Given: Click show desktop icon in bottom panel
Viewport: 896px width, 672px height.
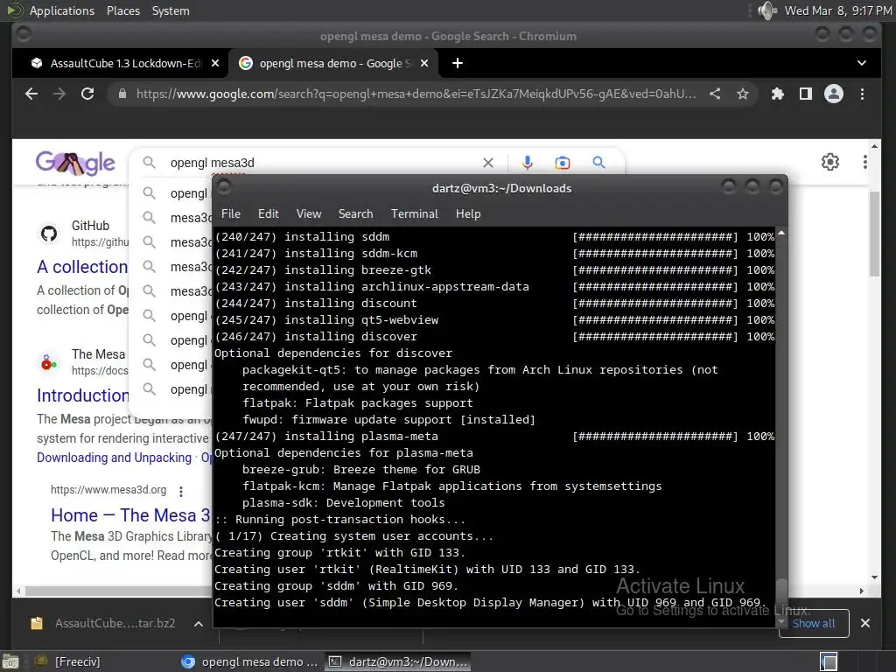Looking at the screenshot, I should [10, 661].
